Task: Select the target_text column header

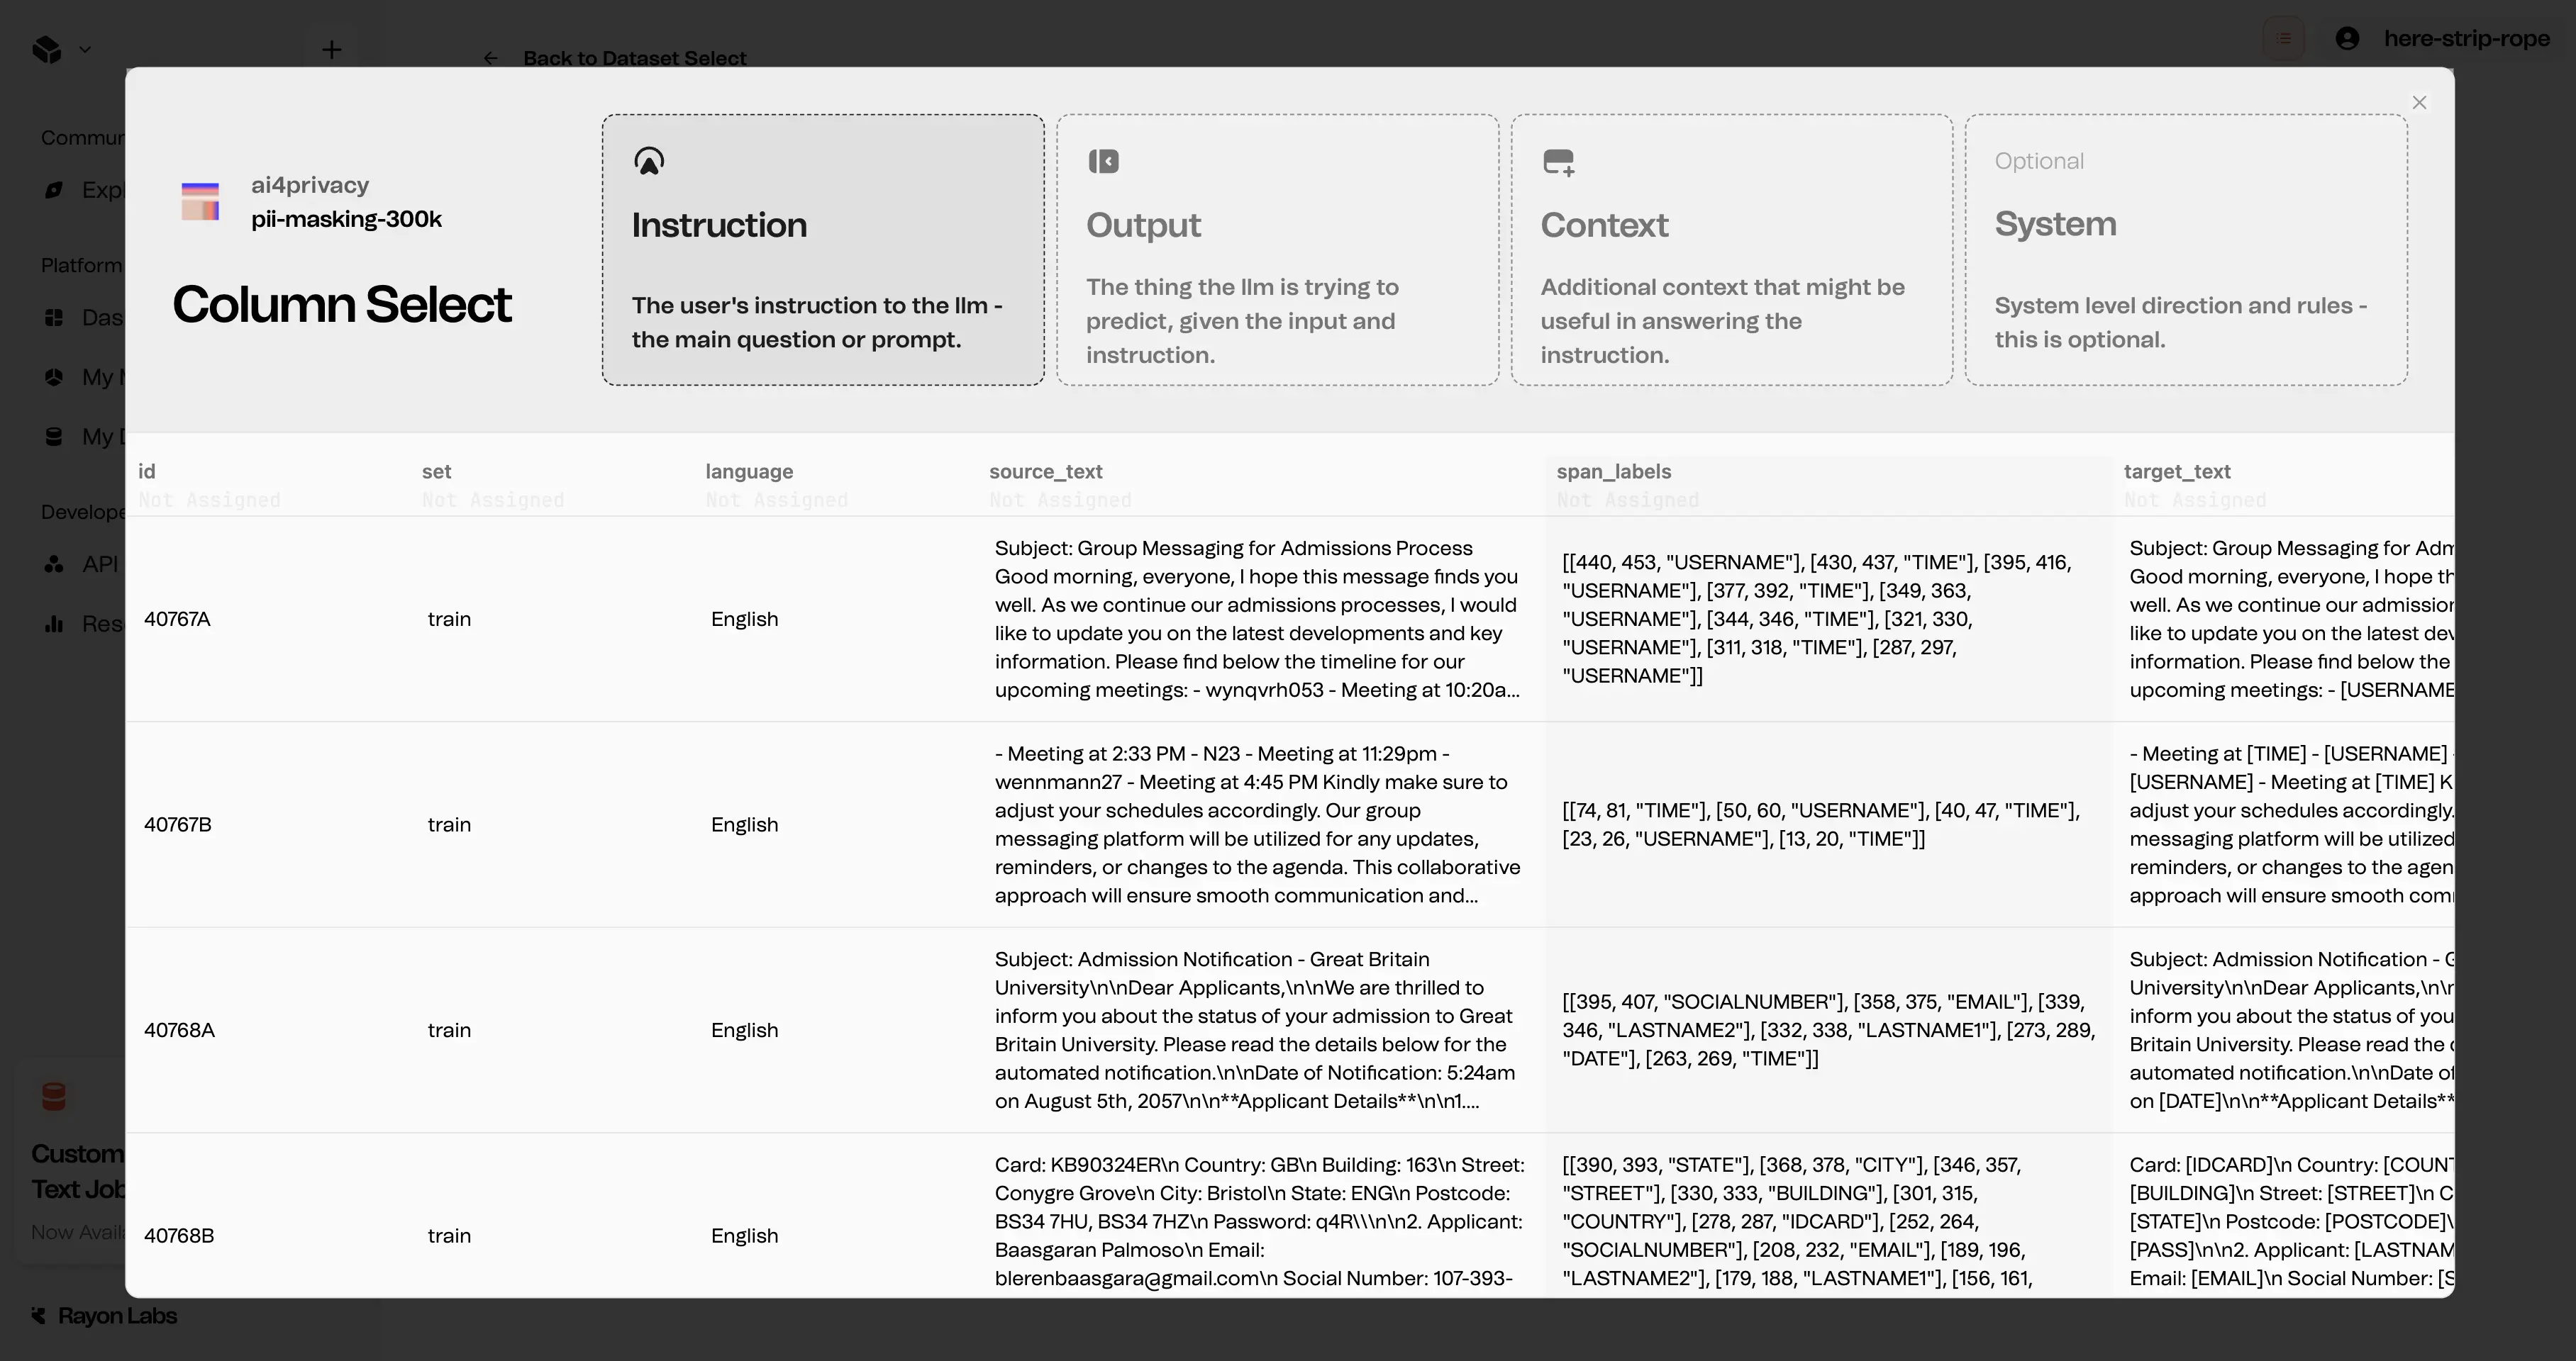Action: tap(2176, 471)
